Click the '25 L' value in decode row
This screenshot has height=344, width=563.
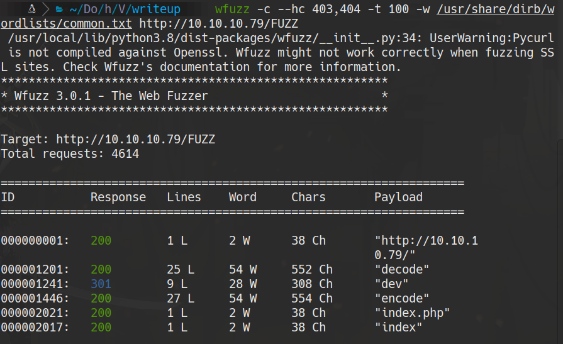click(x=181, y=269)
